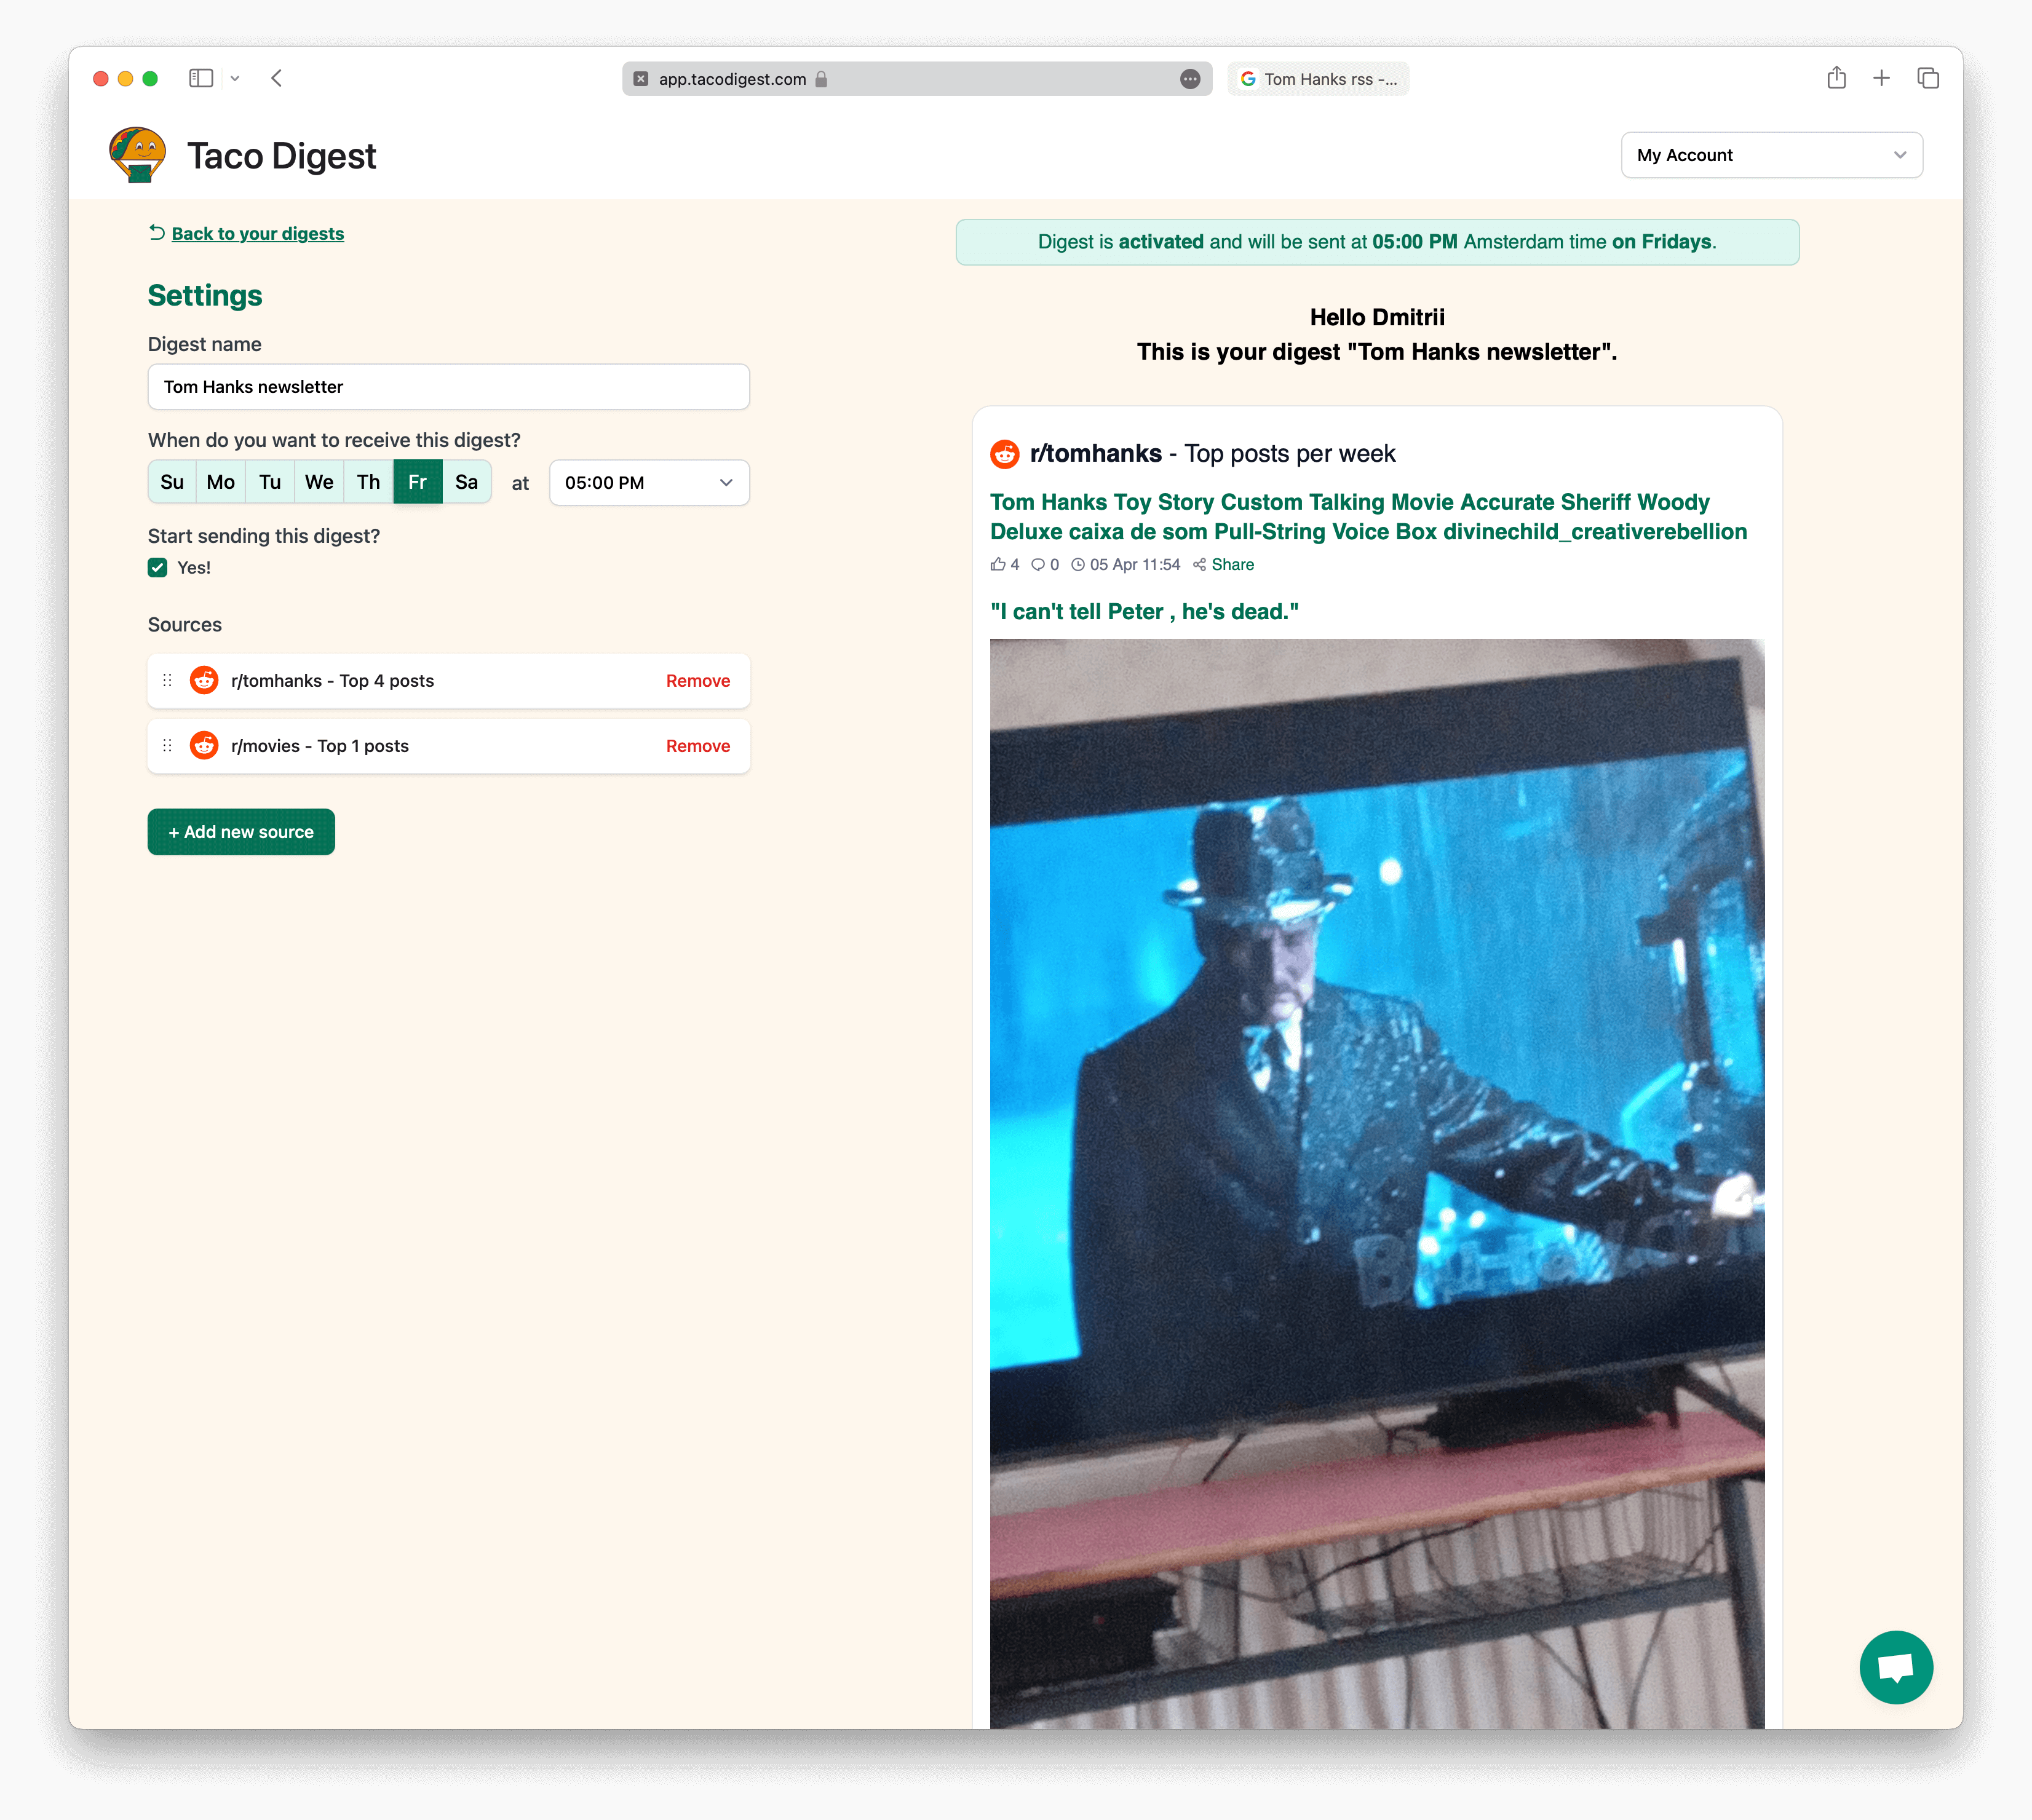Deselect Friday in the day picker
The width and height of the screenshot is (2032, 1820).
(x=417, y=482)
